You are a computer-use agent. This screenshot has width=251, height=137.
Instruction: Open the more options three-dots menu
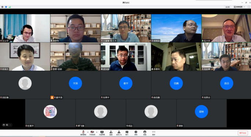154,133
